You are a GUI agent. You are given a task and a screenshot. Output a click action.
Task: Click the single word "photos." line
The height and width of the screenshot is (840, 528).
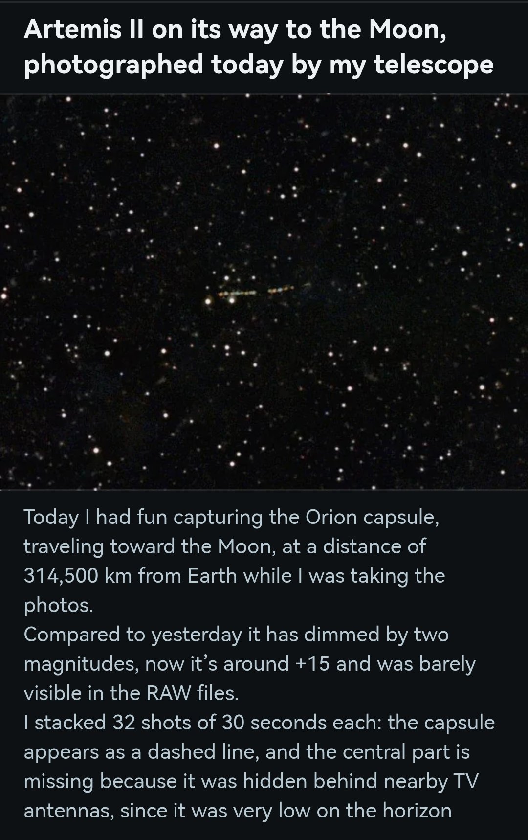(58, 605)
